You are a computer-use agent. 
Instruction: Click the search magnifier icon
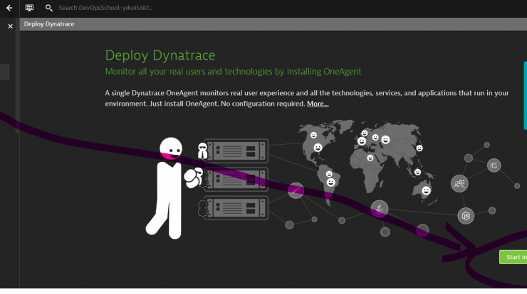tap(48, 8)
